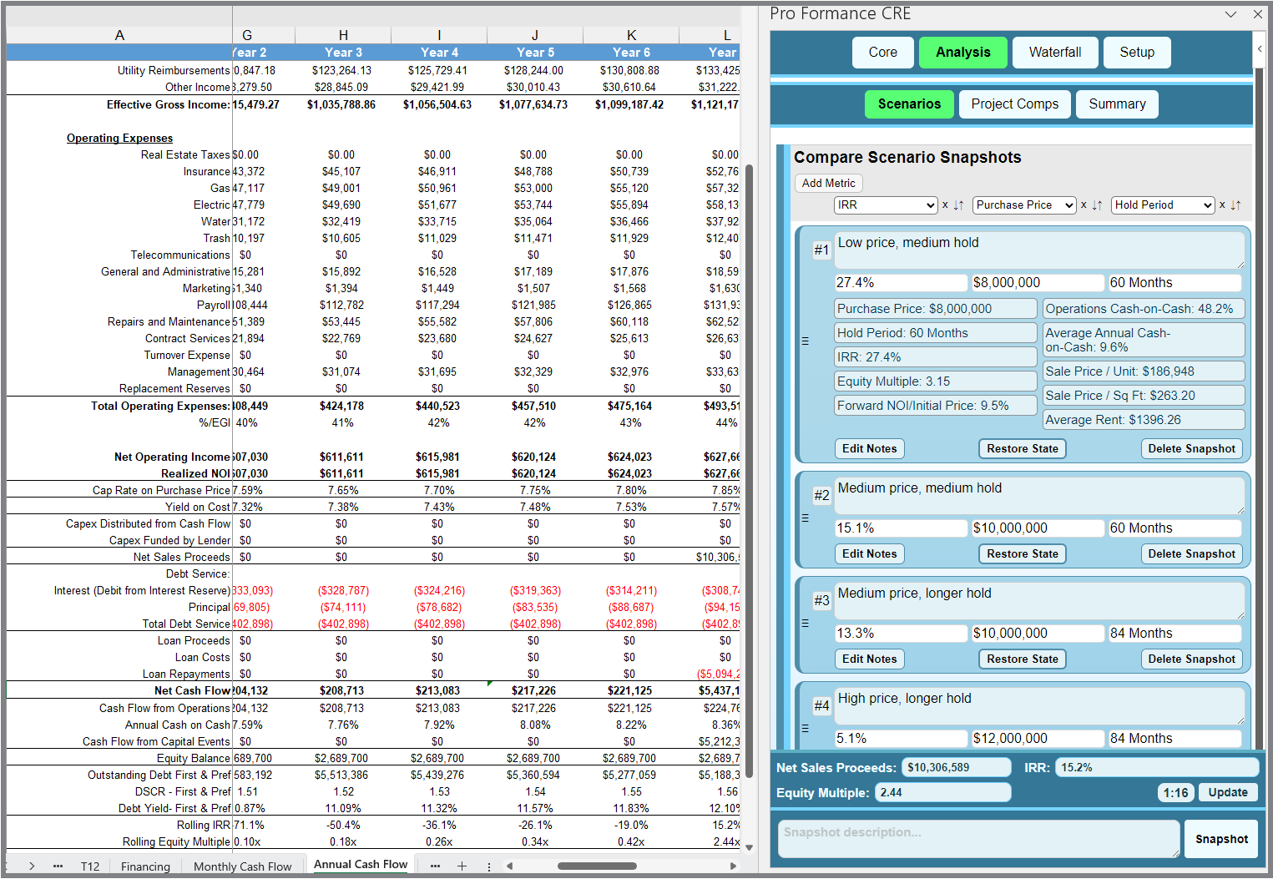Switch to the Waterfall tab
1273x879 pixels.
tap(1054, 52)
